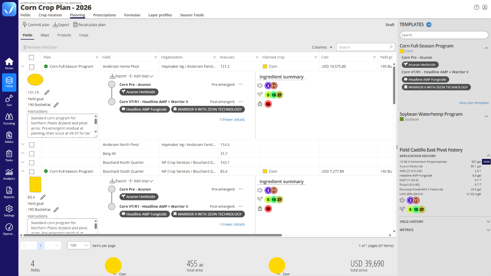The image size is (491, 276).
Task: Click Fewer details for Andersen Home Pivot
Action: [x=232, y=119]
